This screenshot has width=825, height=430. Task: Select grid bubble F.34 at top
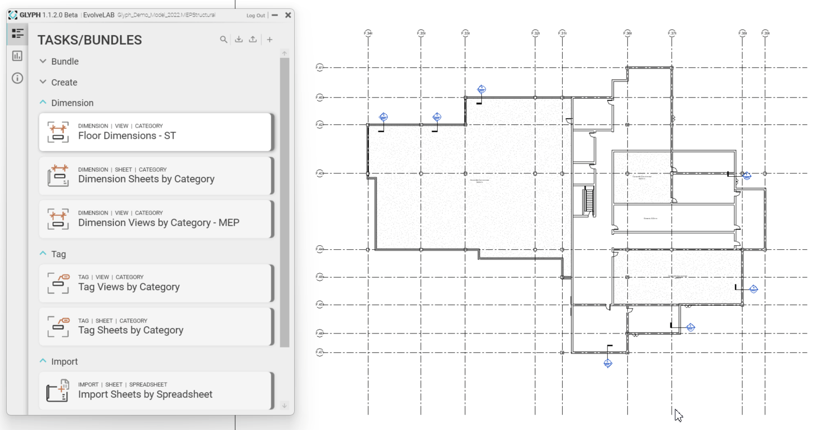point(368,33)
